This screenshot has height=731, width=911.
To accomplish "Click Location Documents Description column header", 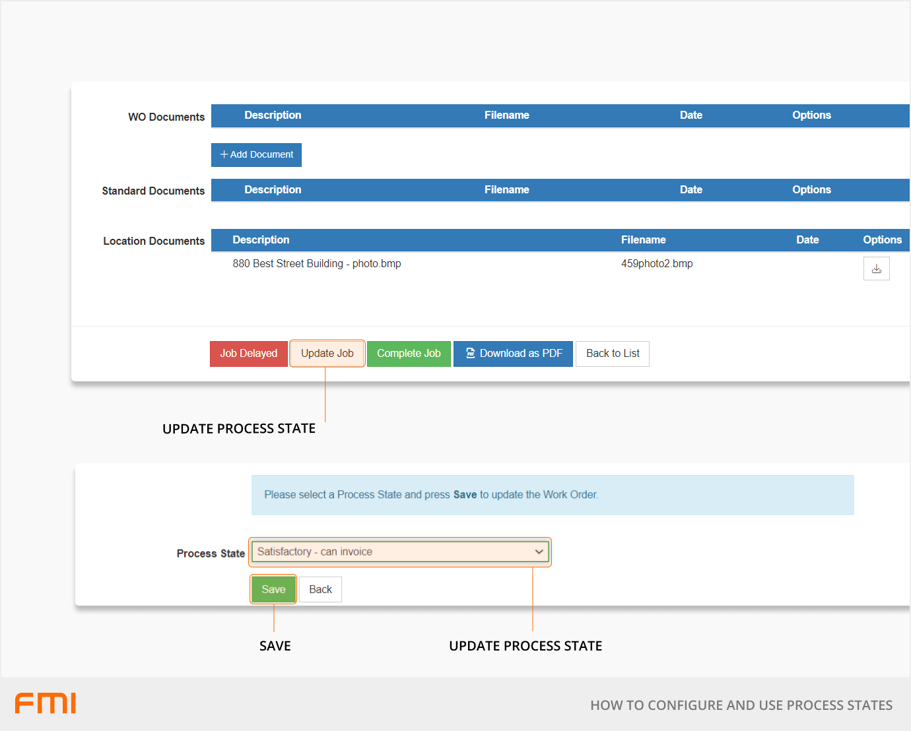I will pyautogui.click(x=261, y=240).
